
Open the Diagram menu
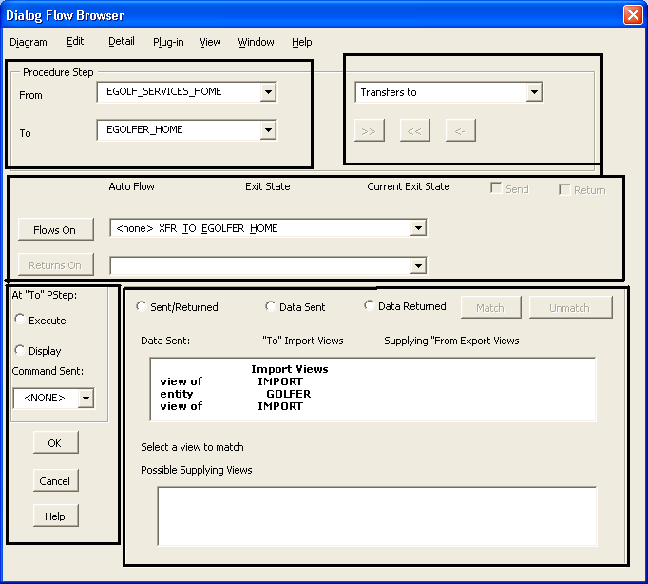[29, 42]
